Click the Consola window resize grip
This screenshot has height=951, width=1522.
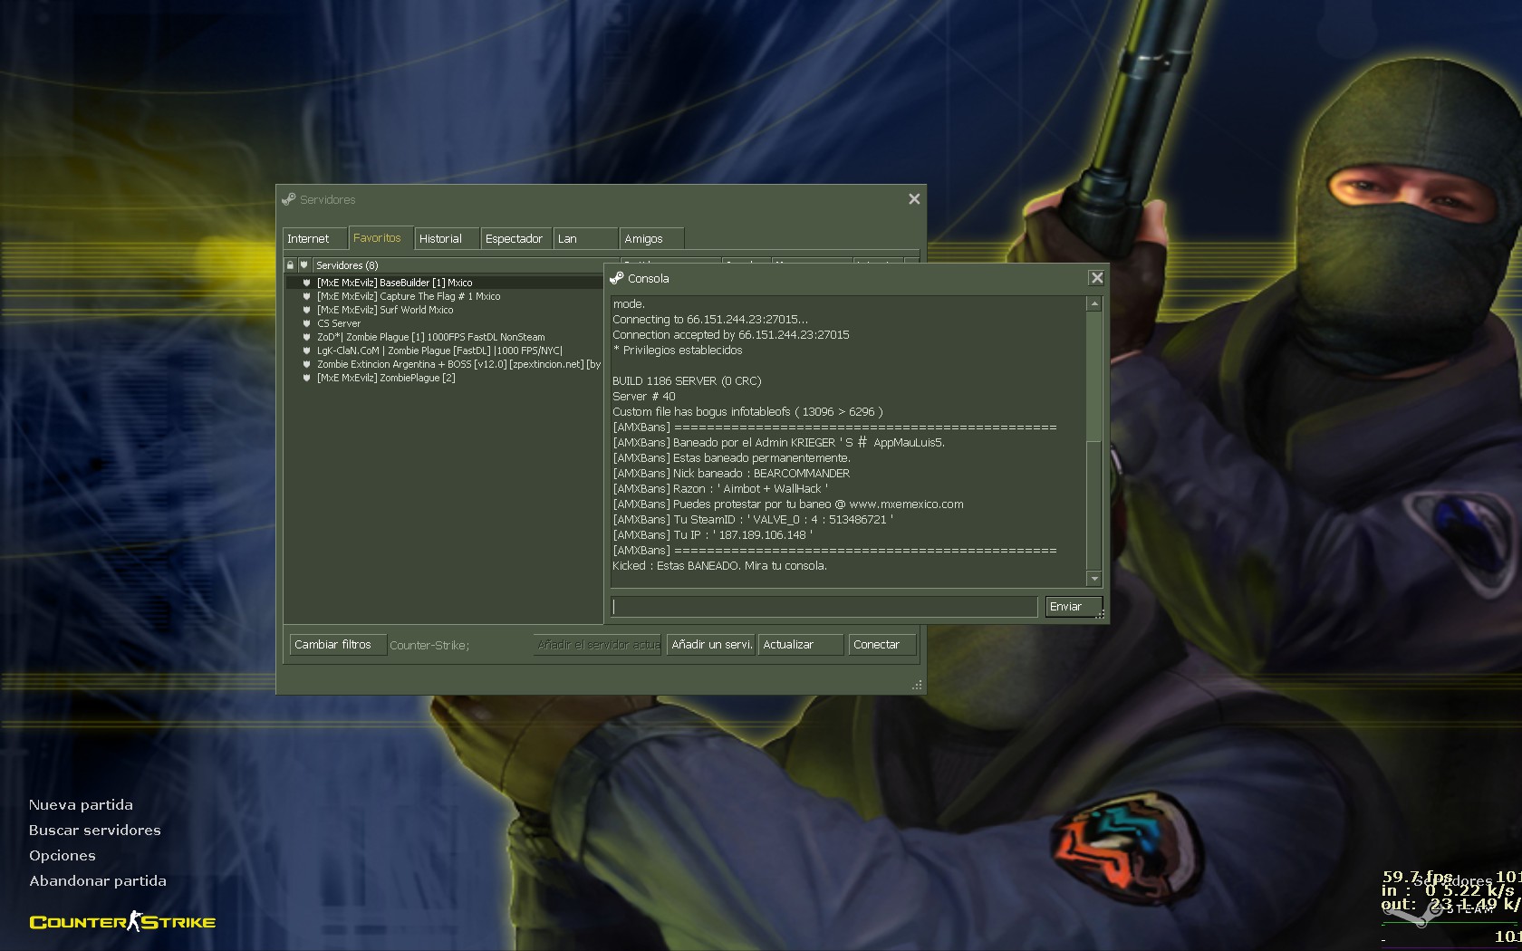pos(1102,615)
